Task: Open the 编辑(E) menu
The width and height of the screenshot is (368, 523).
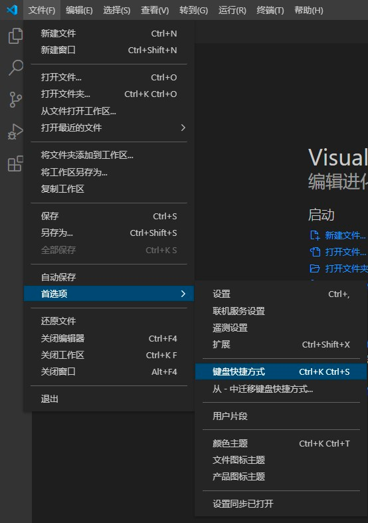Action: pos(79,10)
